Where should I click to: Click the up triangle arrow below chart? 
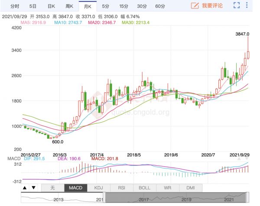tap(24, 188)
